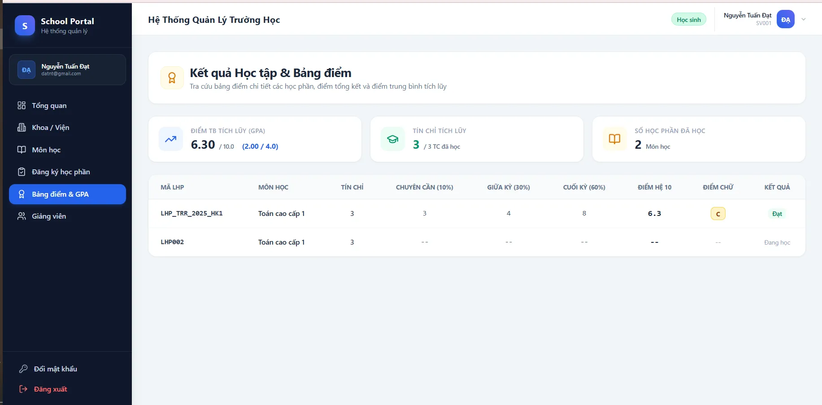Expand the user account dropdown chevron
This screenshot has width=822, height=405.
(x=804, y=19)
